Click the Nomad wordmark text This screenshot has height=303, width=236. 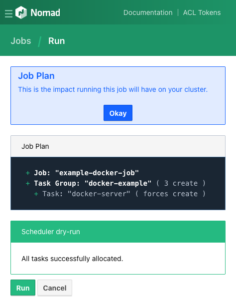(x=45, y=13)
